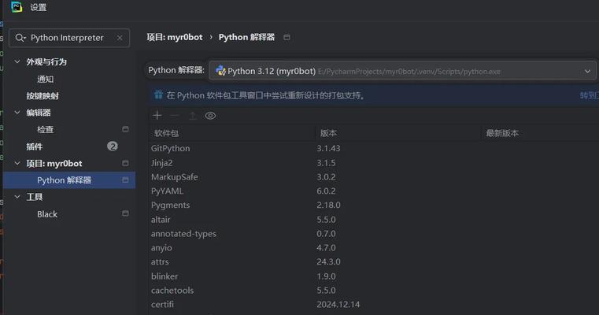Viewport: 599px width, 315px height.
Task: Open the 按键映射 settings page
Action: [x=43, y=96]
